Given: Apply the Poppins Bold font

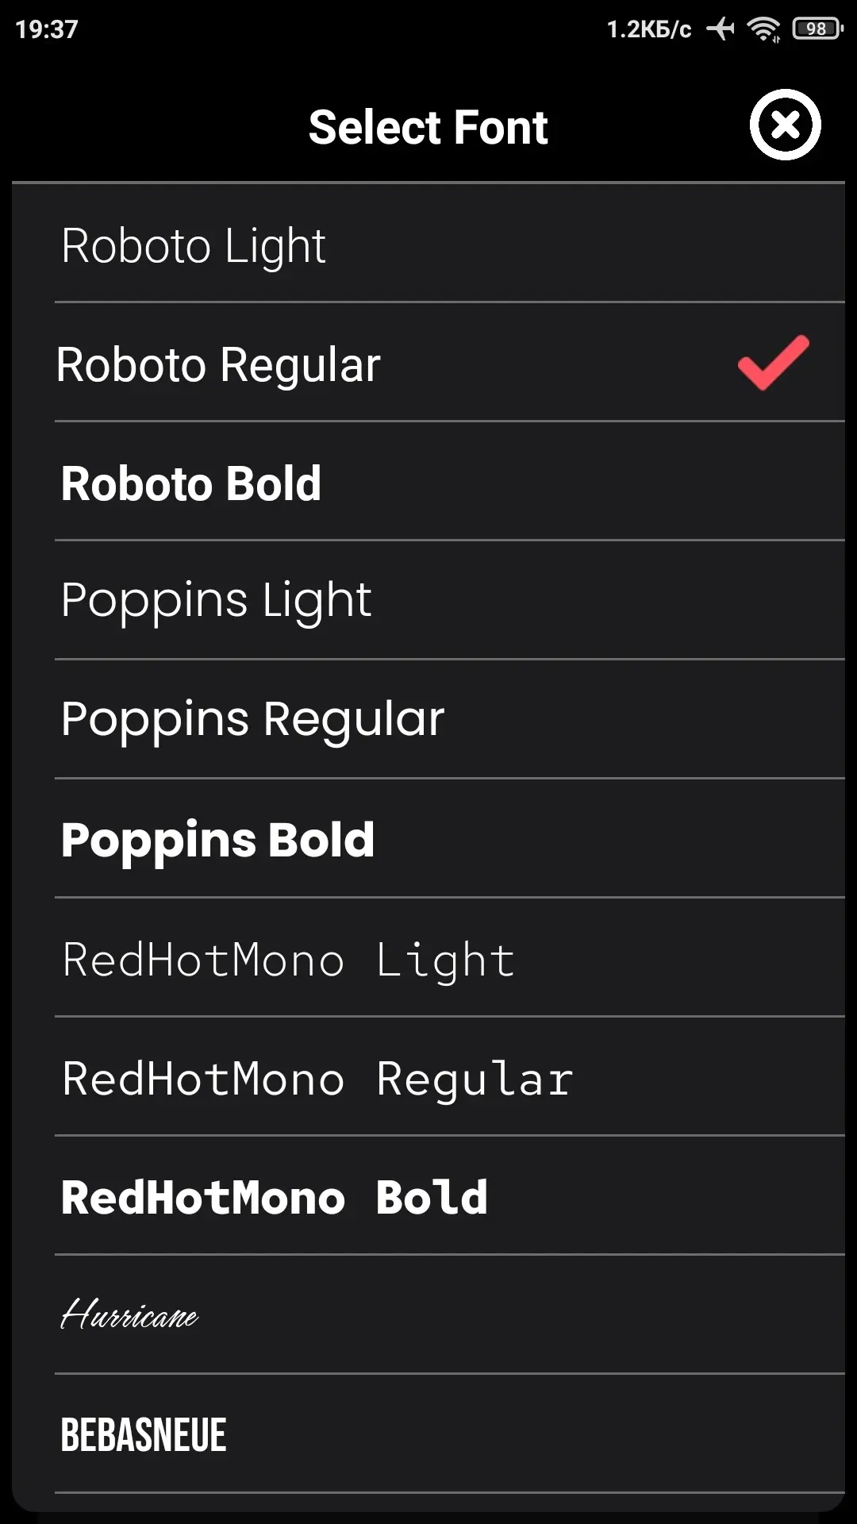Looking at the screenshot, I should click(x=217, y=840).
